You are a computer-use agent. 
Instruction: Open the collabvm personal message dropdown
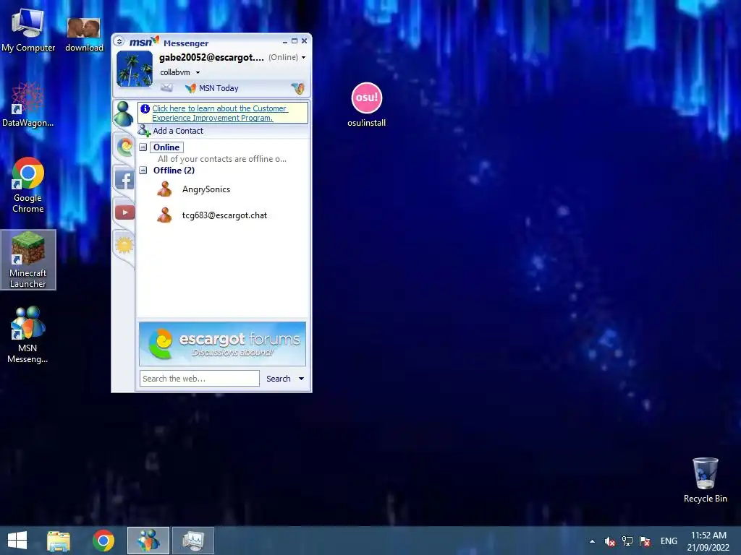coord(179,72)
